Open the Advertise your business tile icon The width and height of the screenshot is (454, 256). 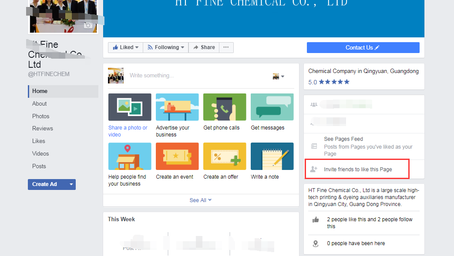tap(177, 107)
